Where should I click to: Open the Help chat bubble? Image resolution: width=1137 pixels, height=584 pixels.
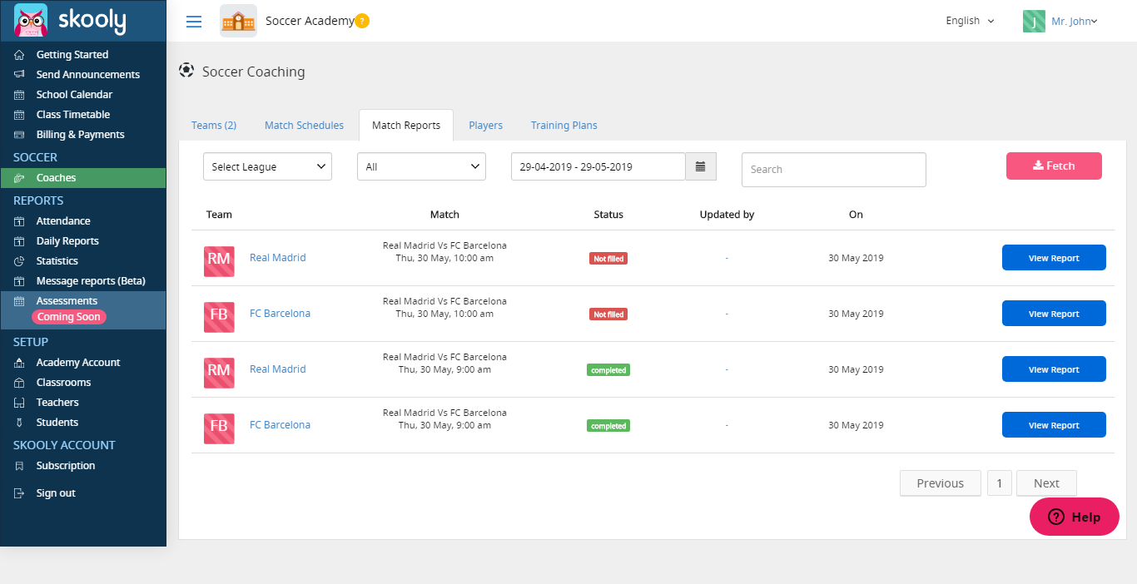coord(1075,517)
